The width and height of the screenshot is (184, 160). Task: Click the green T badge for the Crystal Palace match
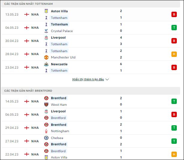click(174, 28)
